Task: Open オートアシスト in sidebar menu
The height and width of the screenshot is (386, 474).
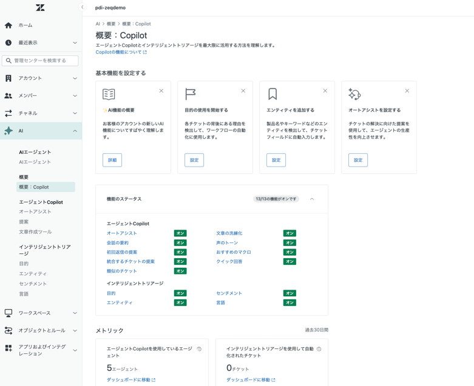Action: point(35,212)
